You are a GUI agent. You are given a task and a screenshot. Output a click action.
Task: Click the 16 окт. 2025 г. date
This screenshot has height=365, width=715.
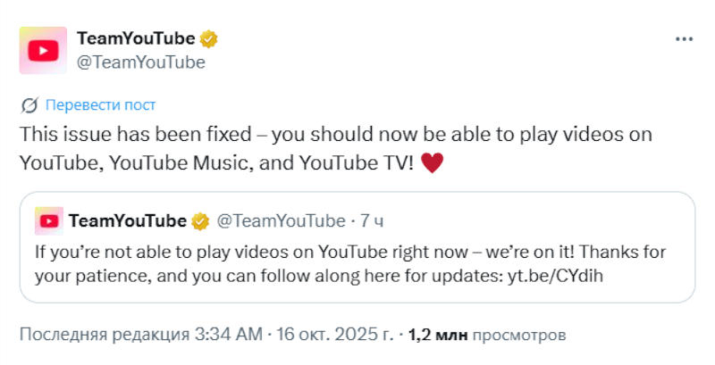click(x=336, y=336)
